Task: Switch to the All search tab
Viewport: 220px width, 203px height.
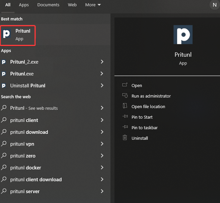Action: tap(8, 5)
